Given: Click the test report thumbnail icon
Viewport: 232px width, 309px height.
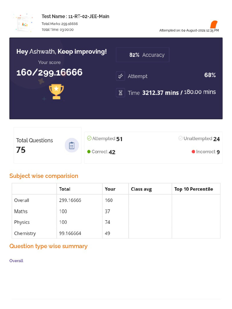Looking at the screenshot, I should (x=24, y=23).
